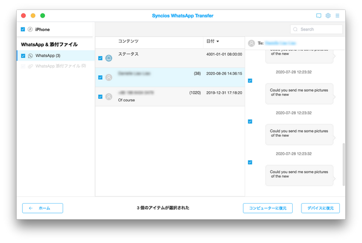
Task: Open the hamburger menu in title bar
Action: 337,16
